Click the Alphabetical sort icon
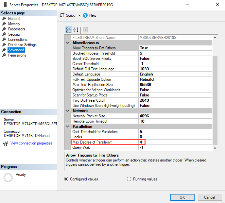This screenshot has height=203, width=225. [x=76, y=30]
